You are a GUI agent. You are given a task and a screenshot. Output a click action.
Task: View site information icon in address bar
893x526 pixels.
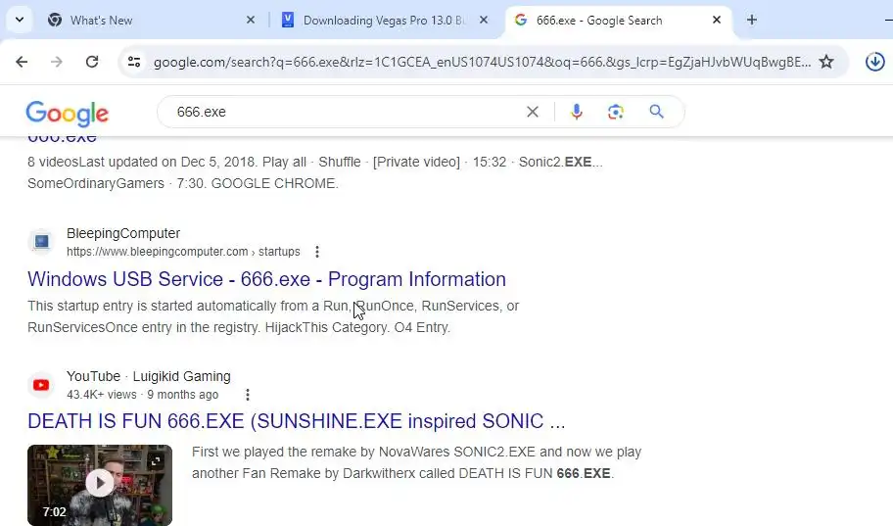134,62
